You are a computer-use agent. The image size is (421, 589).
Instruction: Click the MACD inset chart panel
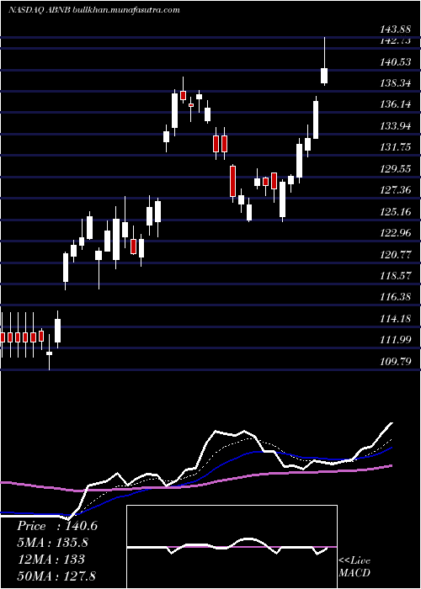tap(232, 547)
